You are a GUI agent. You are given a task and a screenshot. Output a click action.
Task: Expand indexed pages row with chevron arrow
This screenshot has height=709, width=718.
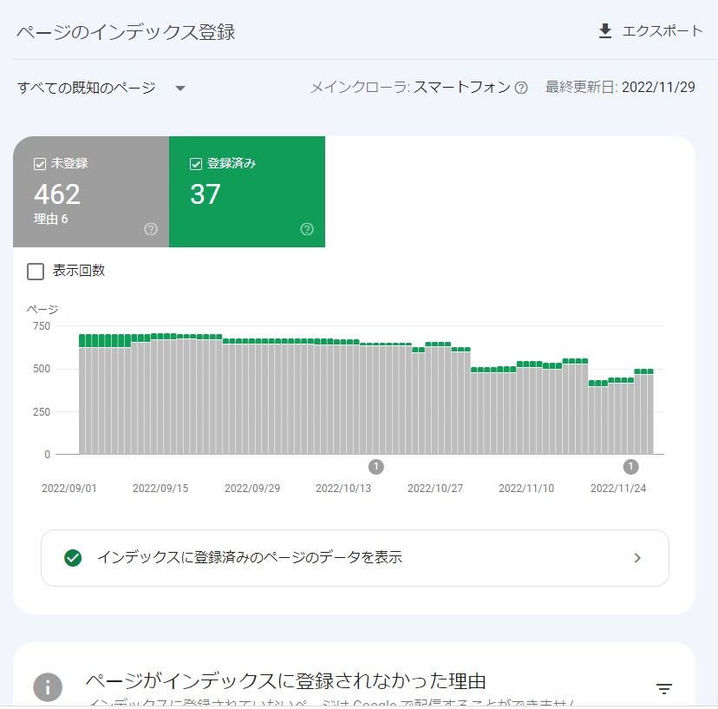click(x=637, y=558)
